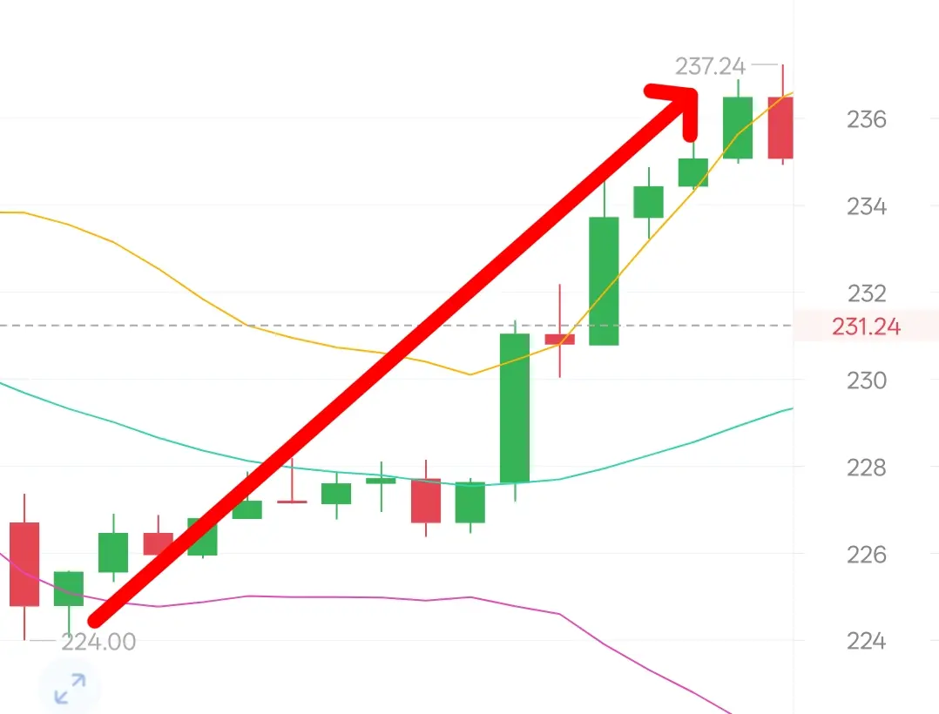939x714 pixels.
Task: Select the last red candlestick at right edge
Action: 780,127
